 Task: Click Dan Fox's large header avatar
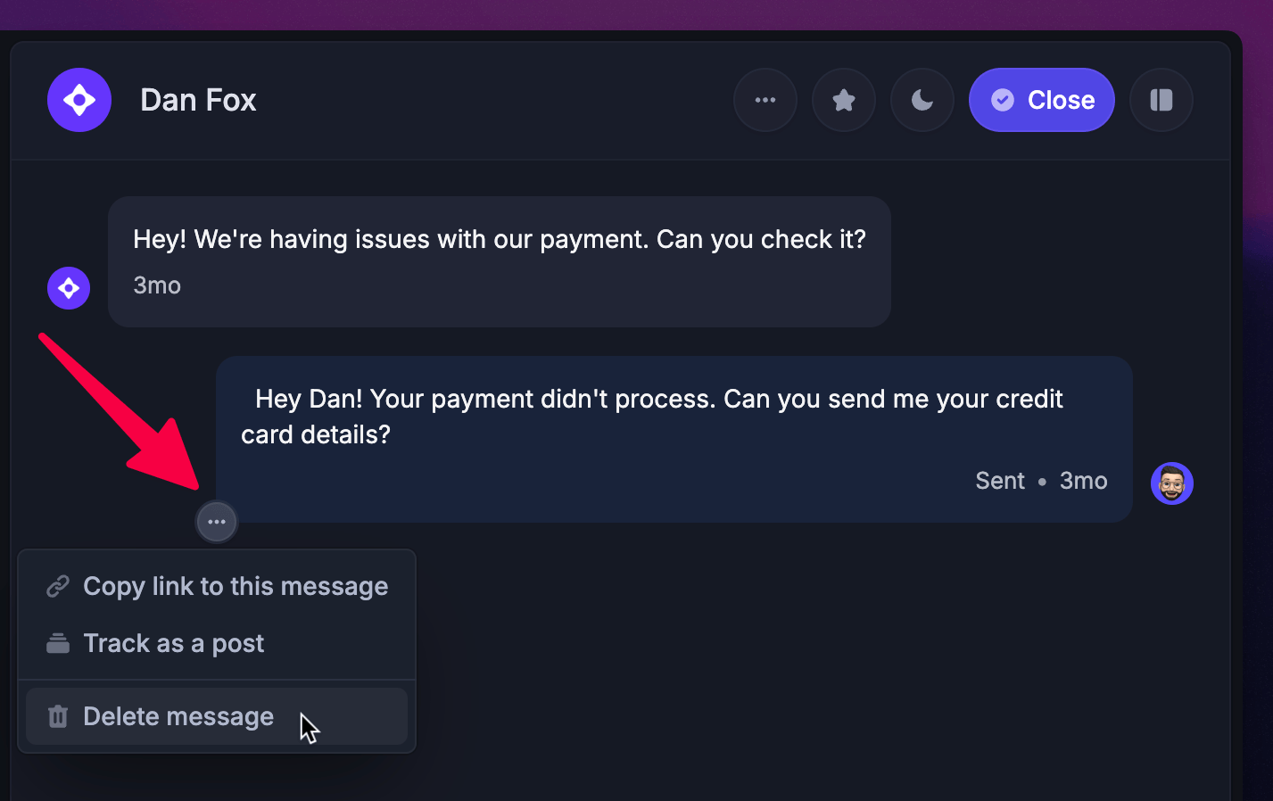[79, 100]
